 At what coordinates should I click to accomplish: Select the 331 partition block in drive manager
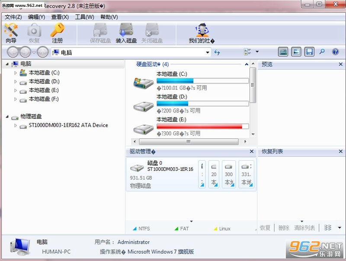pyautogui.click(x=247, y=174)
